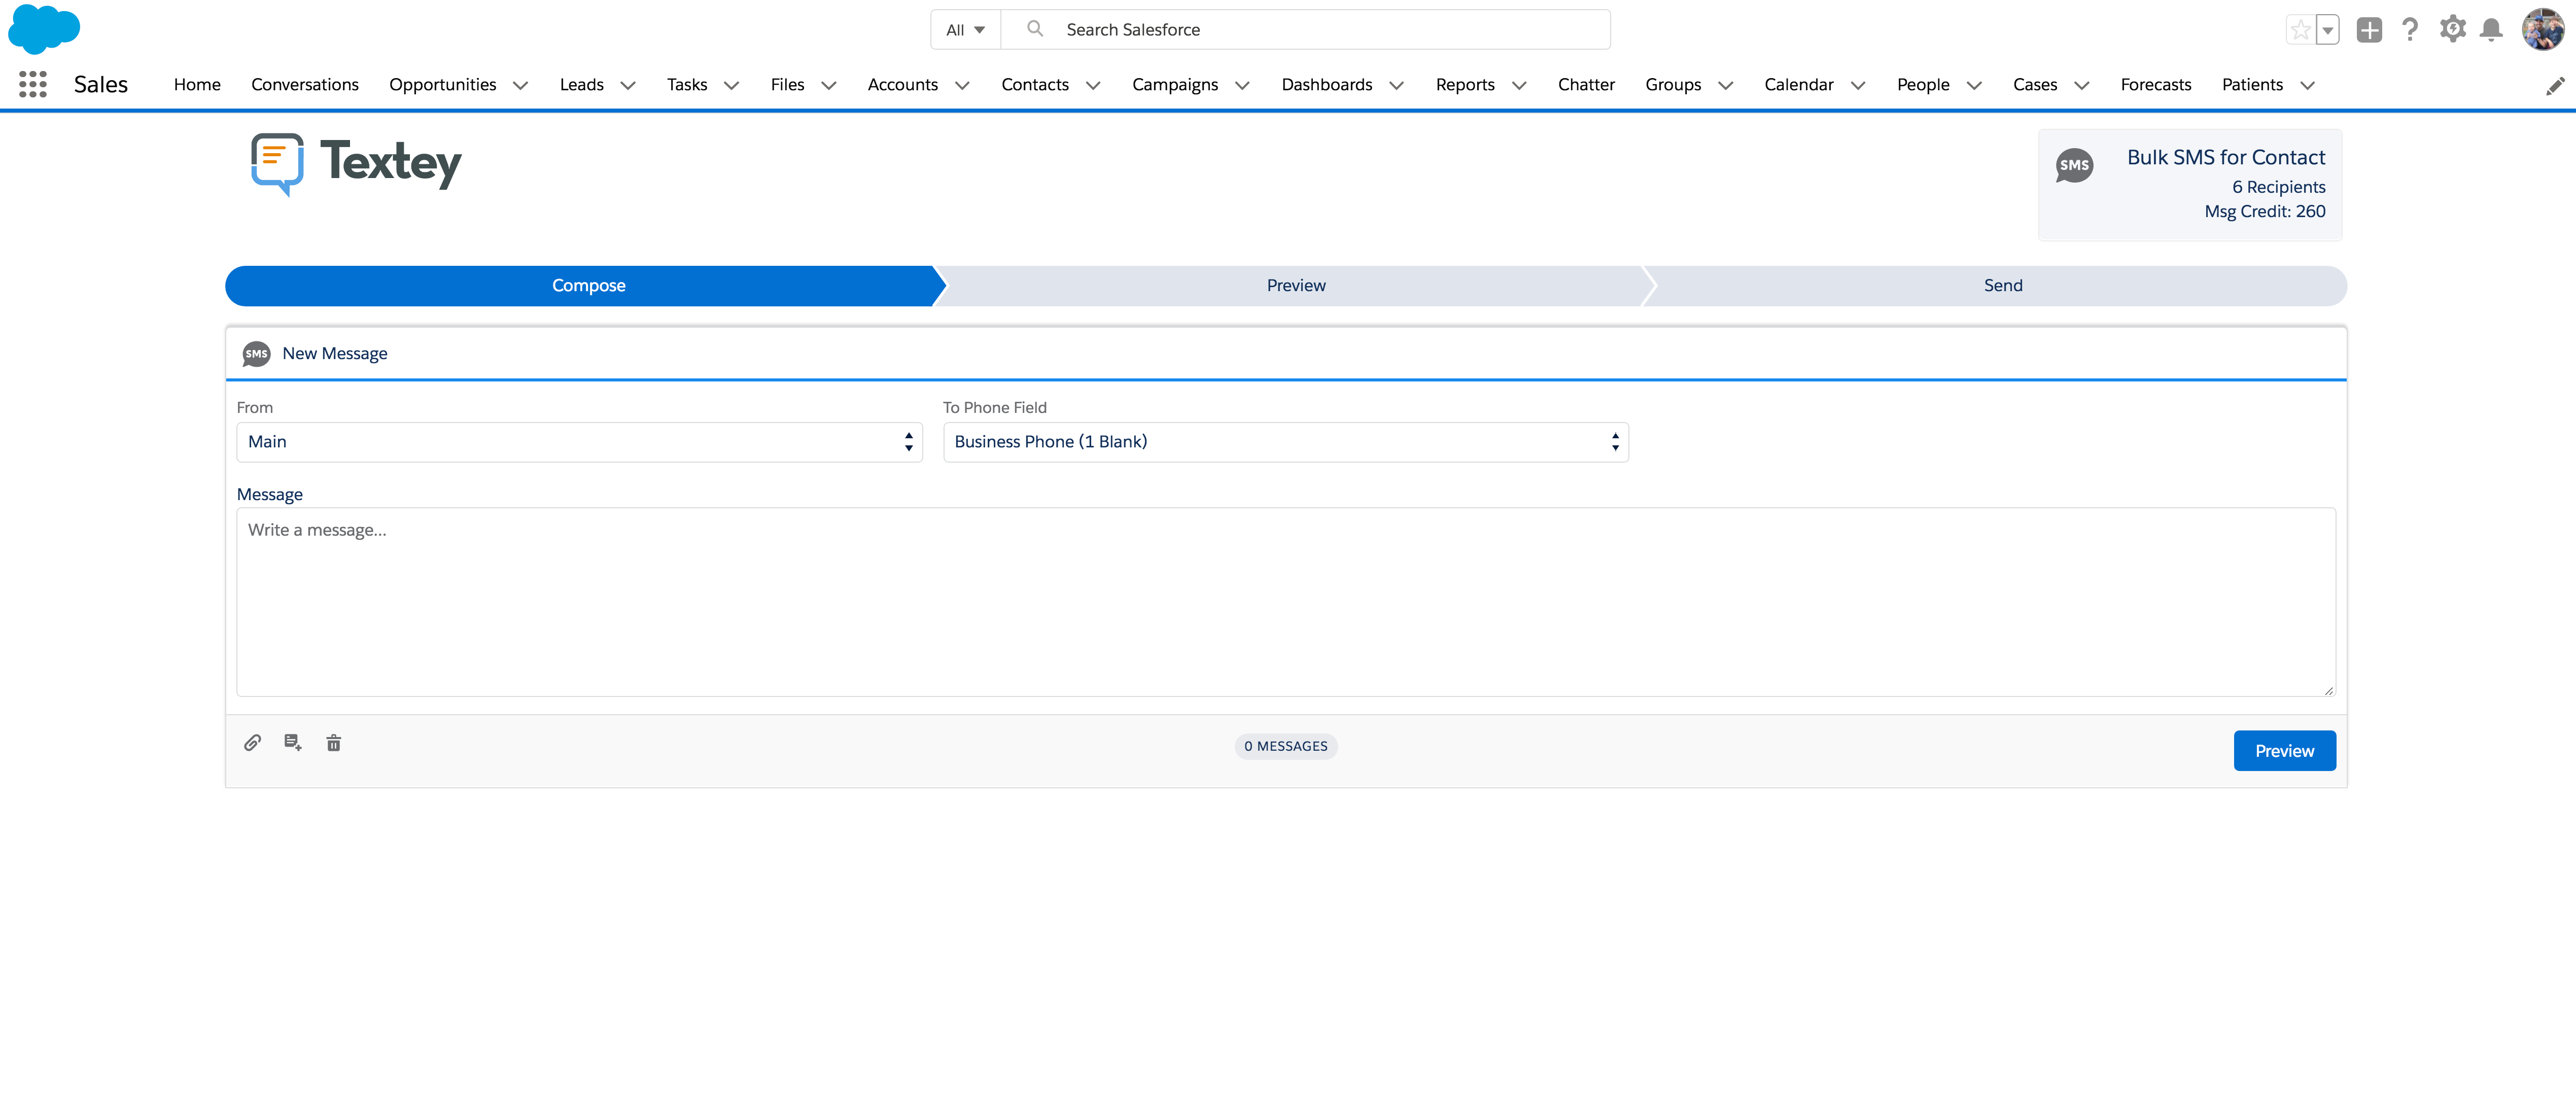Expand the Calendar tab chevron
This screenshot has width=2576, height=1119.
tap(1858, 86)
